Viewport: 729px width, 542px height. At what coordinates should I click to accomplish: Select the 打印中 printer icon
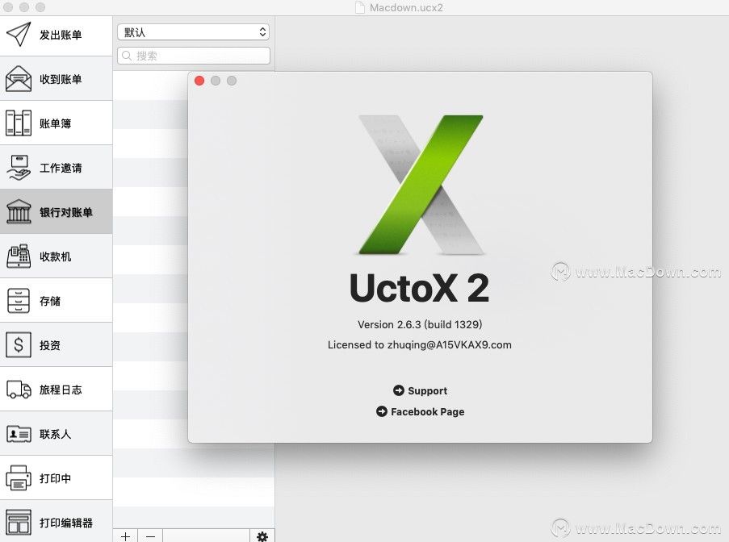pos(19,478)
